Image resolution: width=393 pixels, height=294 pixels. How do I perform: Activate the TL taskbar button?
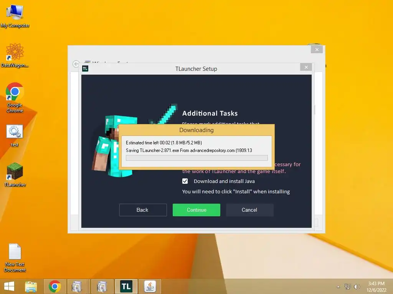click(126, 286)
